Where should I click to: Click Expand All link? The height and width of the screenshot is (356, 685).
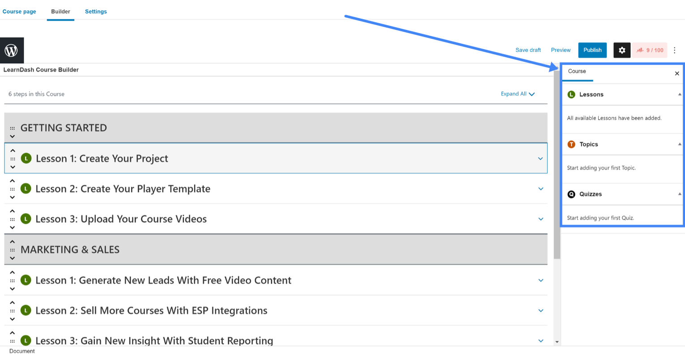coord(518,94)
